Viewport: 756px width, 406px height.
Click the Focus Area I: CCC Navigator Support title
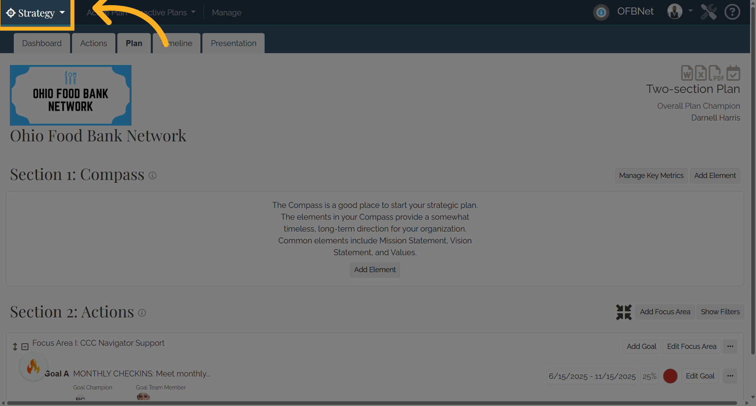[98, 343]
